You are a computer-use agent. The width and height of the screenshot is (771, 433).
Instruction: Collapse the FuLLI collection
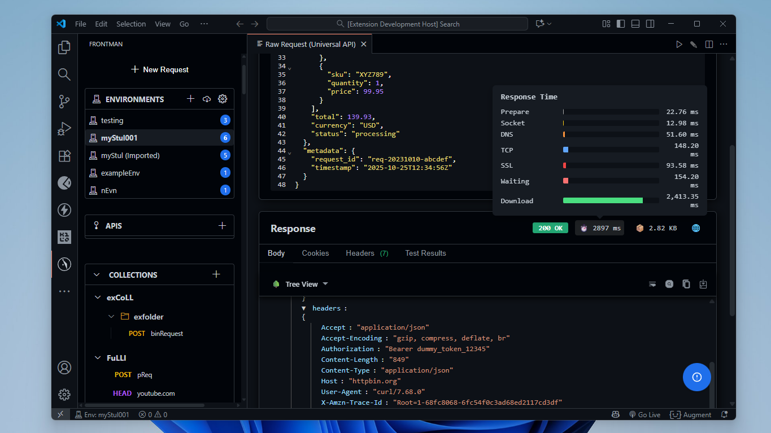click(97, 358)
